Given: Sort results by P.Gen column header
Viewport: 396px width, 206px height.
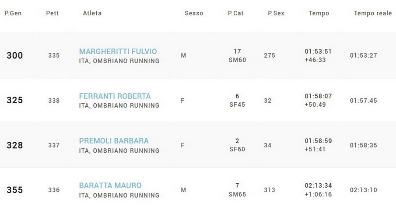Looking at the screenshot, I should click(13, 14).
